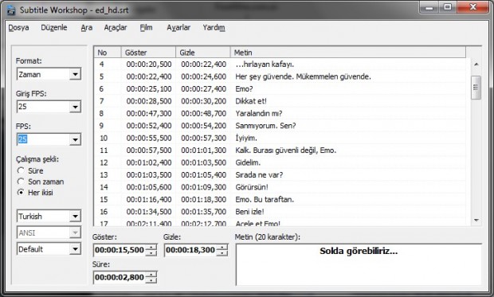Select row 5 'Her şey güvende'
Image resolution: width=494 pixels, height=297 pixels.
point(280,76)
